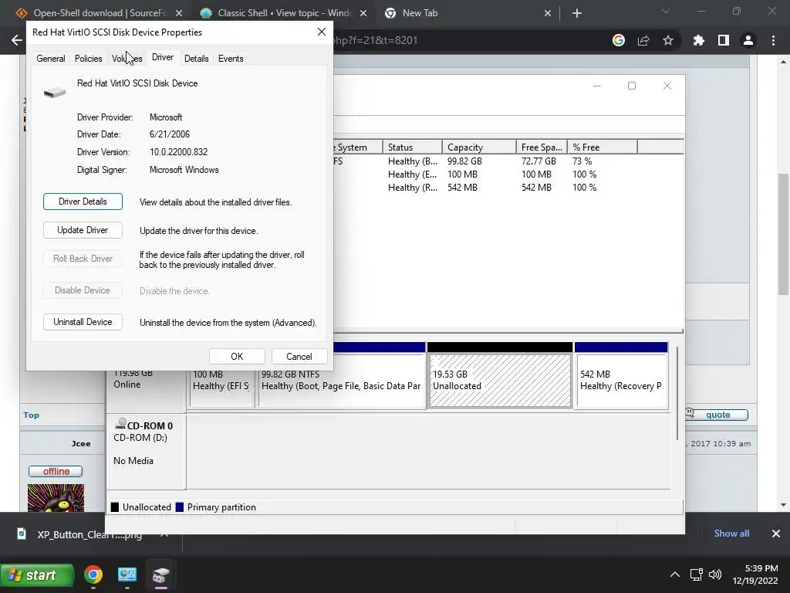Open the tab search chevron in Chrome
The height and width of the screenshot is (593, 790).
[666, 11]
